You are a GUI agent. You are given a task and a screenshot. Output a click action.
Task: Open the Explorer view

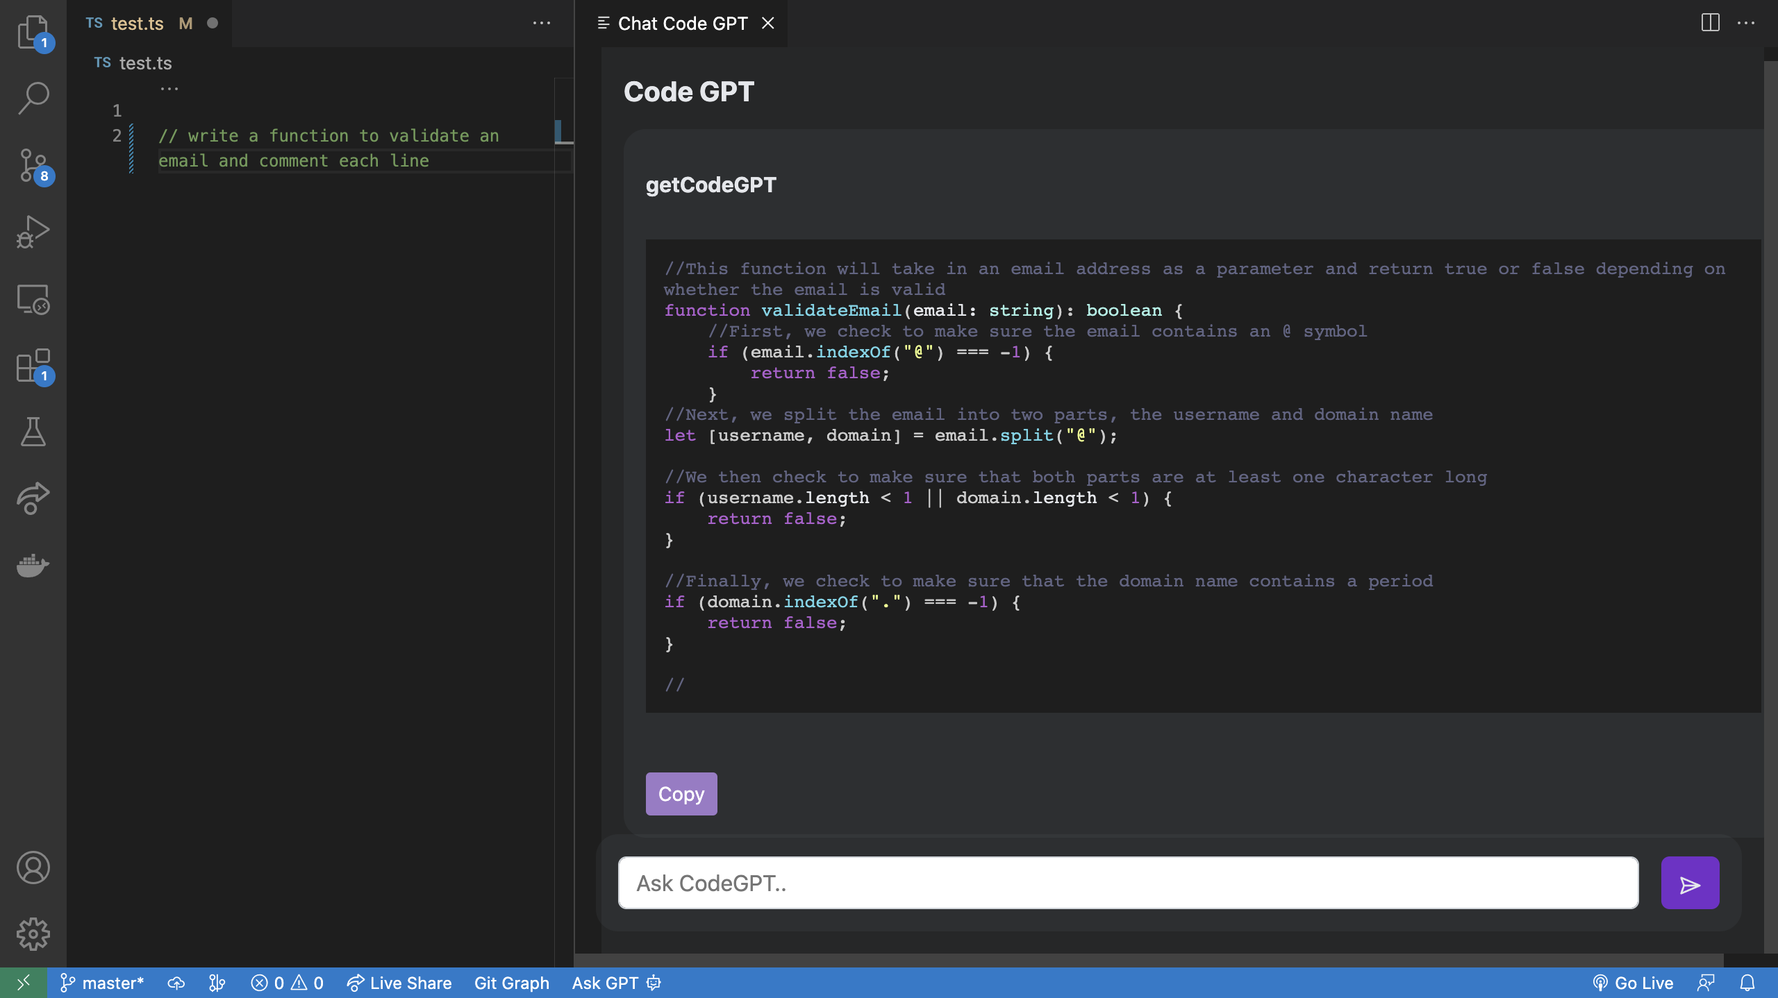[x=33, y=32]
